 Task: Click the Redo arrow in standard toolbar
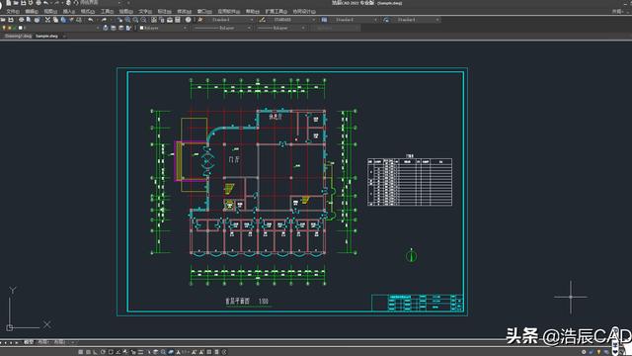104,20
